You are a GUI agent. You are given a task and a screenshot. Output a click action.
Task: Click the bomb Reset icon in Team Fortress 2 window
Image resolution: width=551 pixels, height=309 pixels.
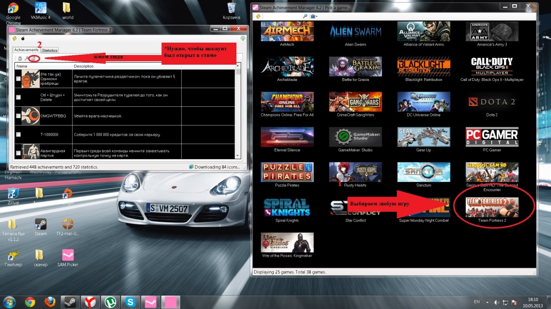coord(23,38)
